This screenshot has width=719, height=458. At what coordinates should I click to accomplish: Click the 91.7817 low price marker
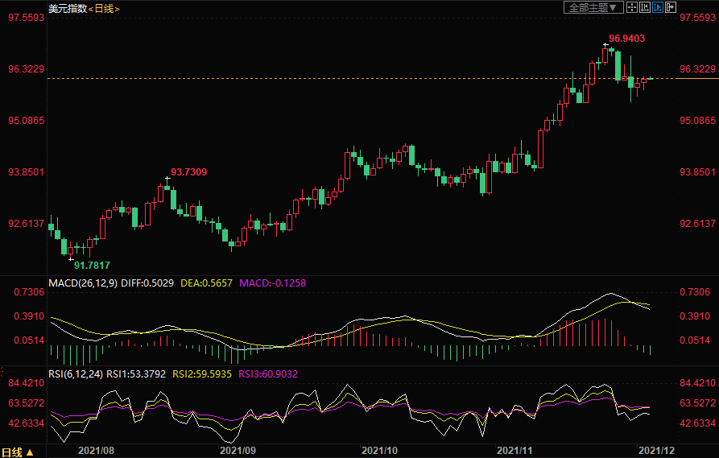tap(92, 265)
